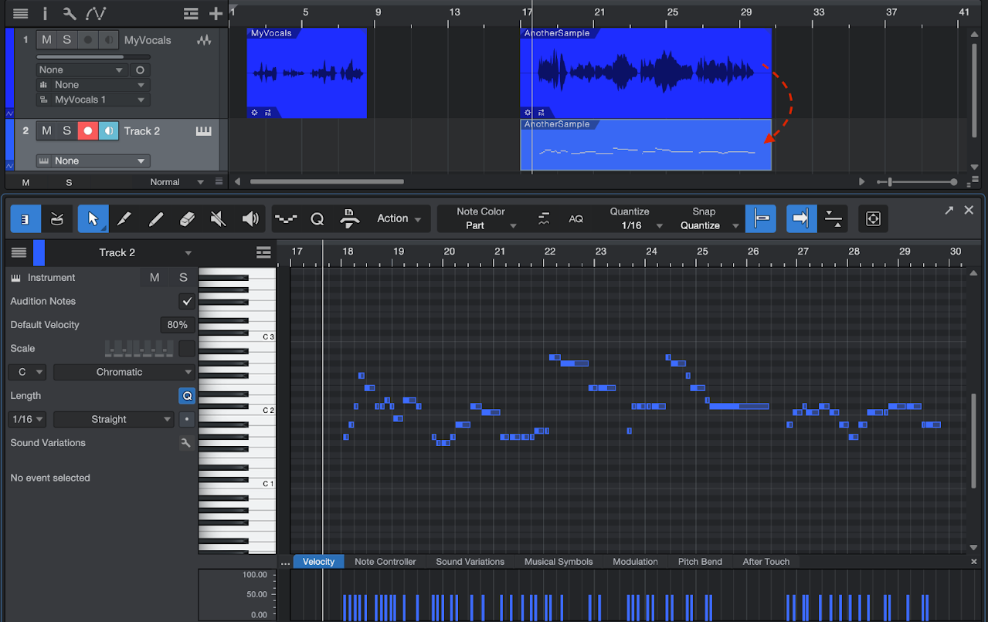Image resolution: width=988 pixels, height=622 pixels.
Task: Click the Listen tool speaker icon
Action: pos(249,218)
